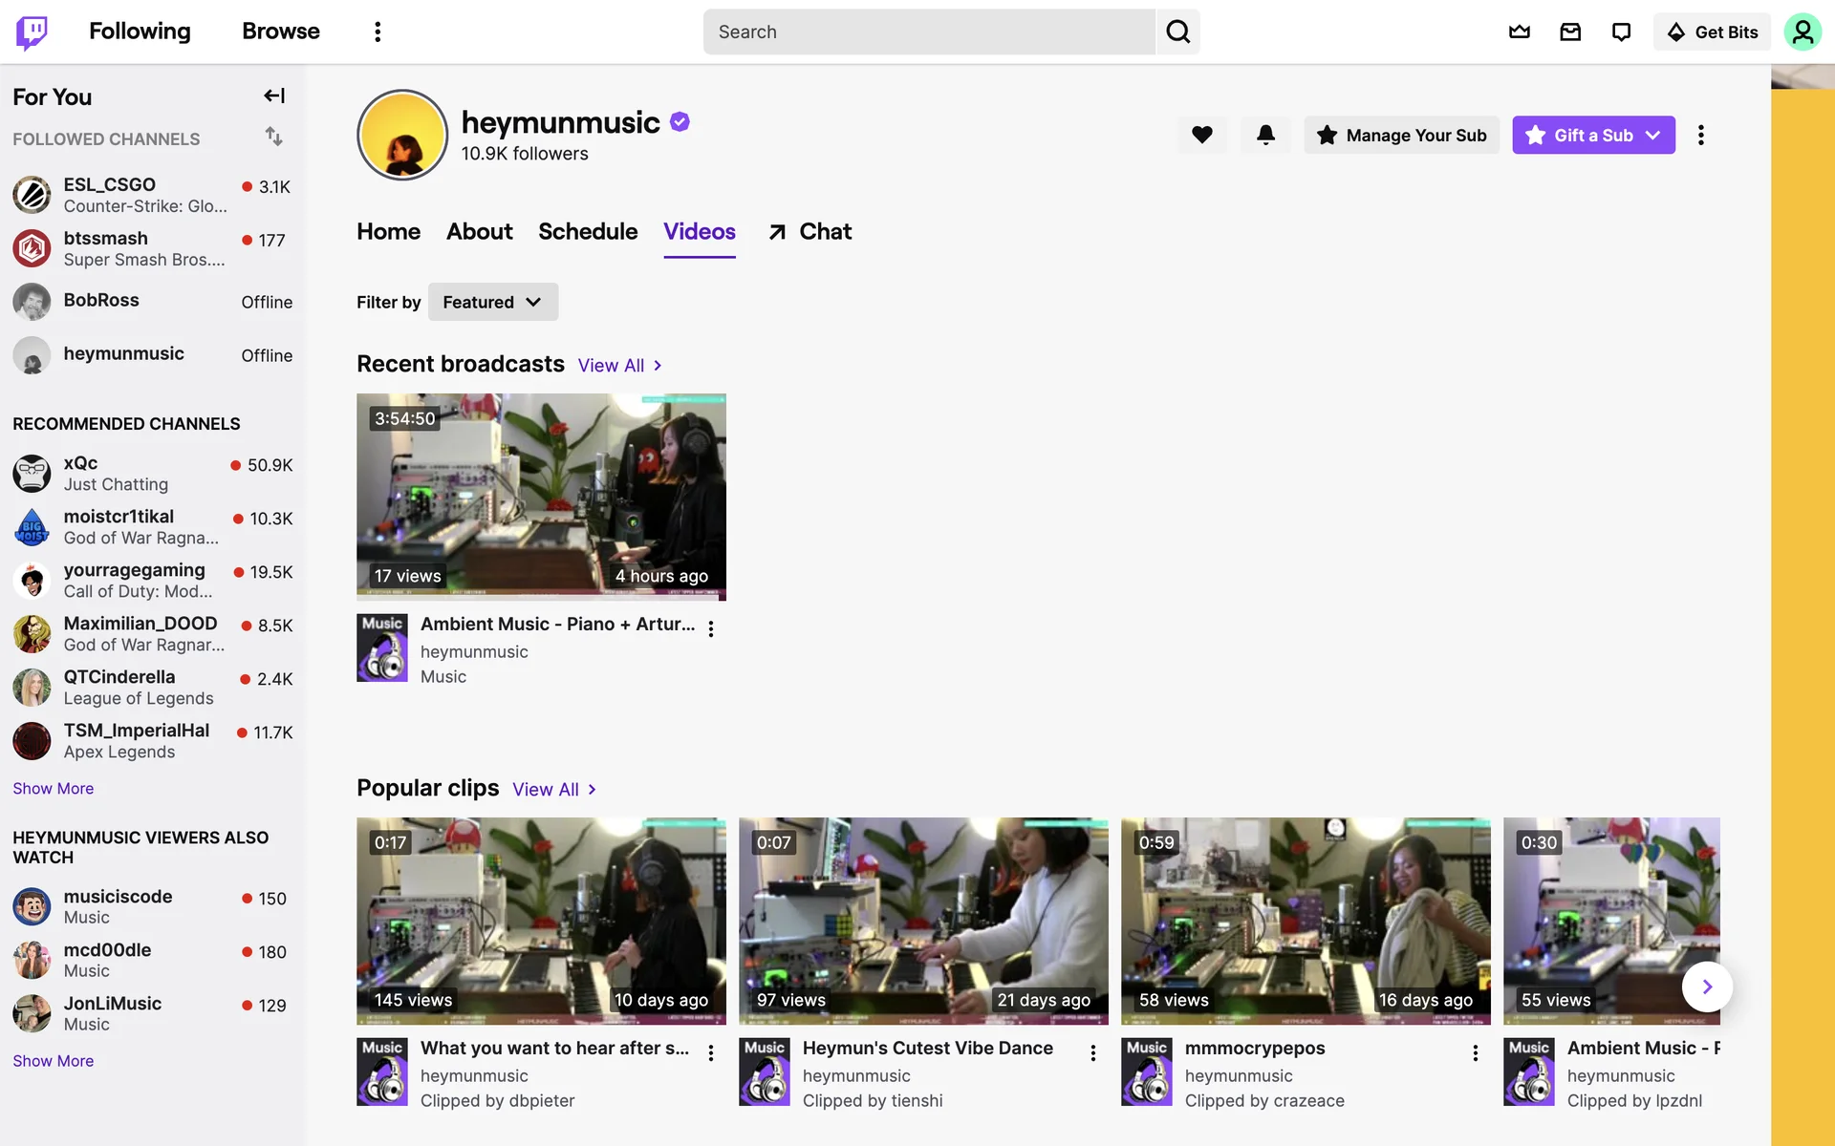1835x1146 pixels.
Task: Click Manage Your Sub button
Action: [x=1401, y=135]
